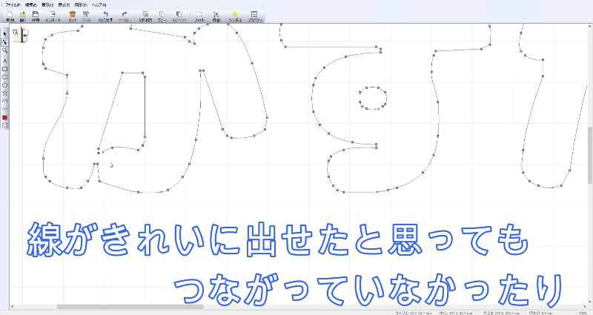Select the node edit tool

click(x=5, y=42)
